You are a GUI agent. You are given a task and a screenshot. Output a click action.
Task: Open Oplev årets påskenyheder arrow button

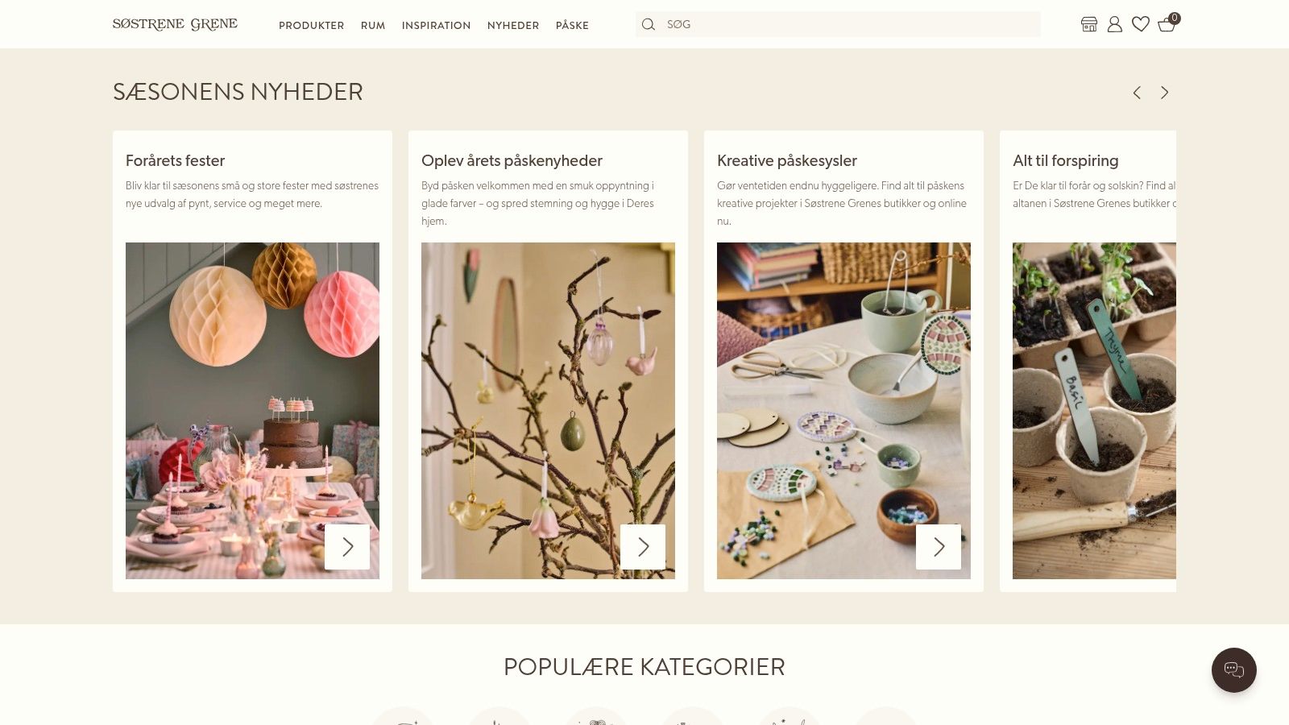click(643, 547)
